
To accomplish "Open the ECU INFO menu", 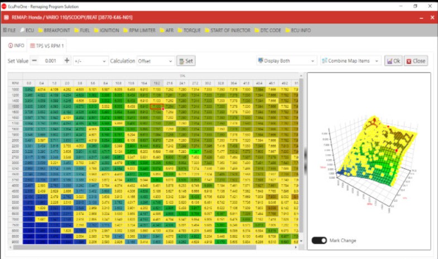I will 298,30.
